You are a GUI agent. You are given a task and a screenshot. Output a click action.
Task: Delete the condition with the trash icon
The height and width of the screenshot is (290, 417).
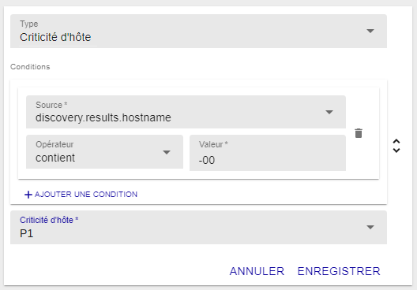point(359,133)
